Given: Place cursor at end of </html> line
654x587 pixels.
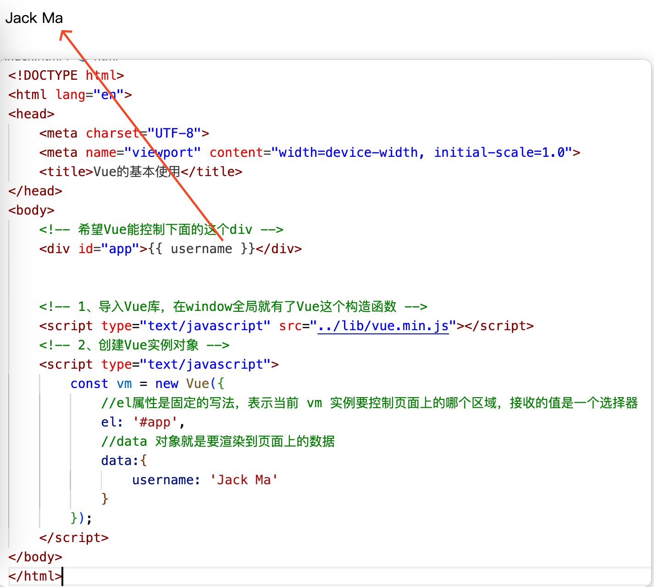Looking at the screenshot, I should (62, 576).
